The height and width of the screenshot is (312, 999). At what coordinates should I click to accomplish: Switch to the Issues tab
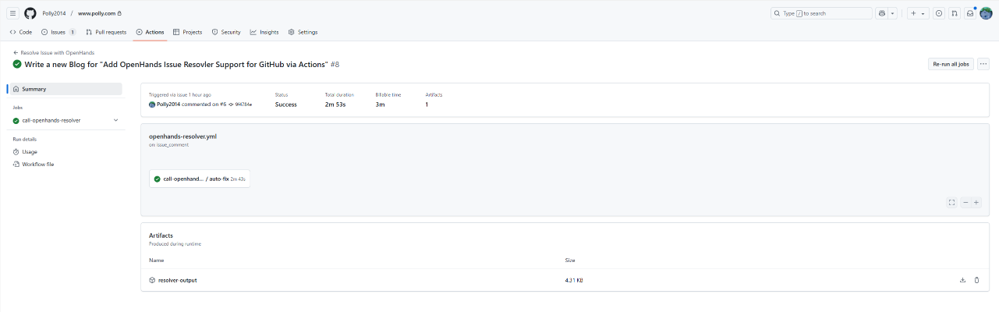tap(58, 32)
